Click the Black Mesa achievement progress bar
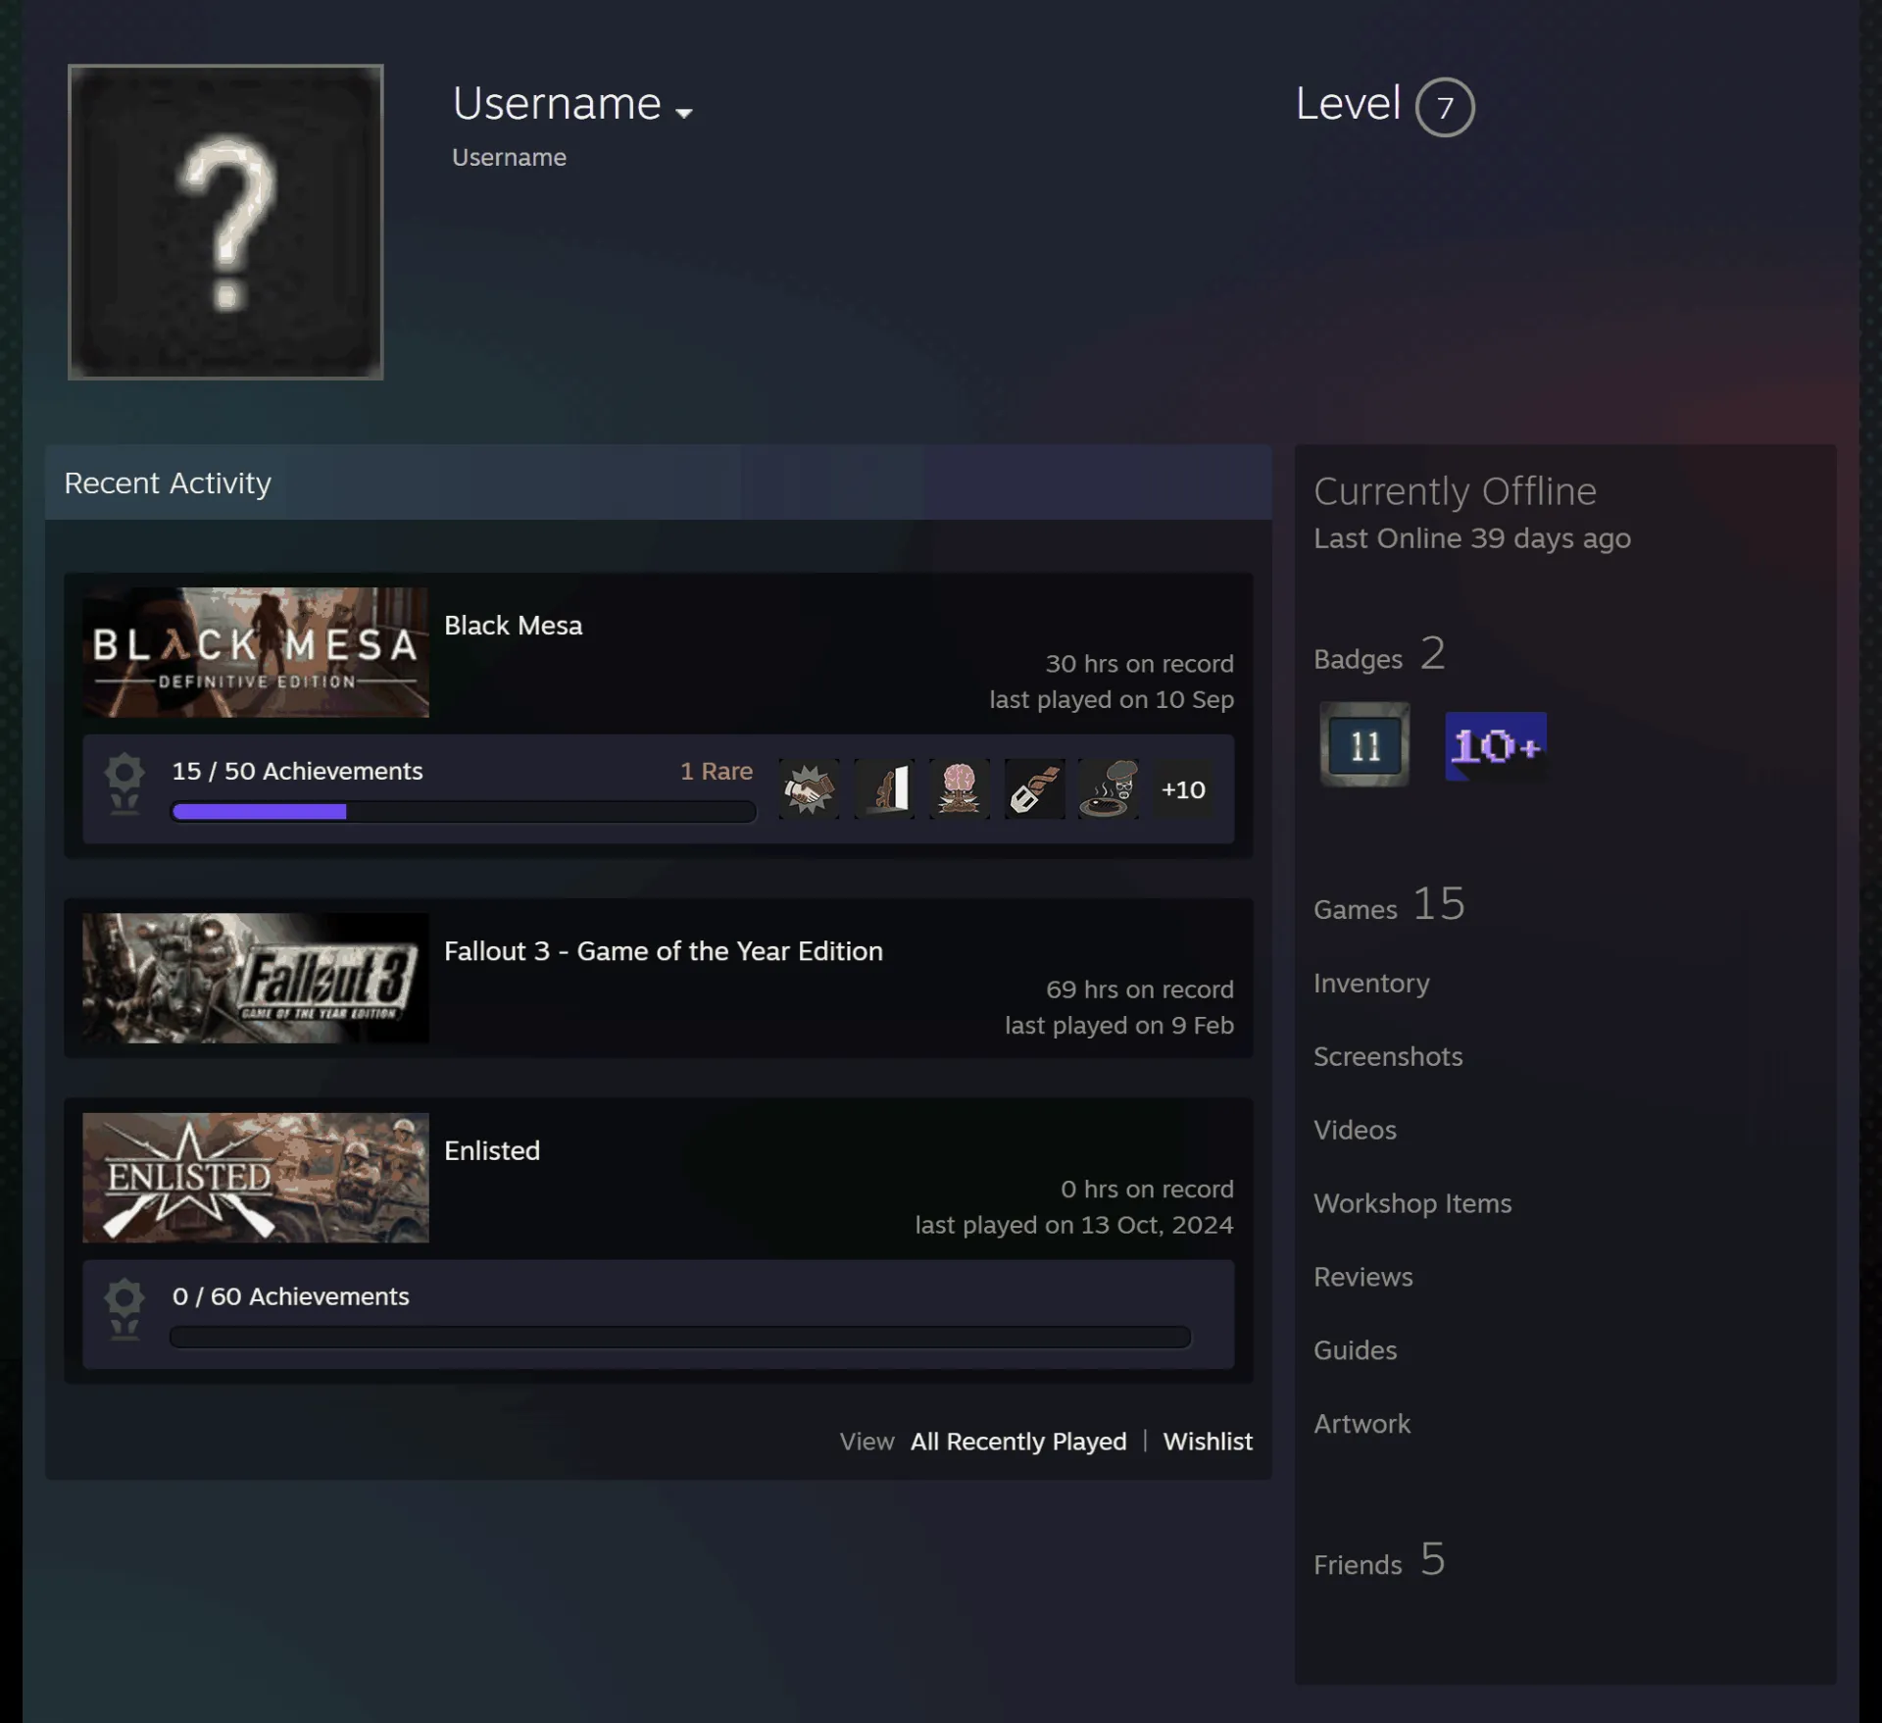 click(x=464, y=812)
